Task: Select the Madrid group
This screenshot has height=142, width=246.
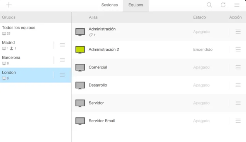Action: point(9,43)
